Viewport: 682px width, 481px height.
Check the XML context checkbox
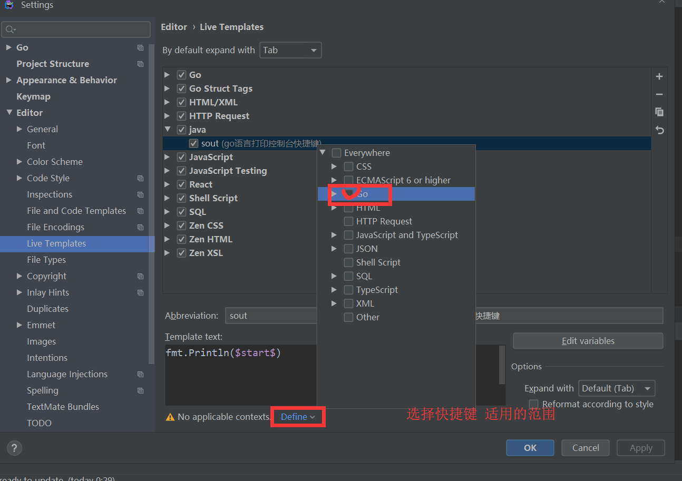tap(348, 303)
